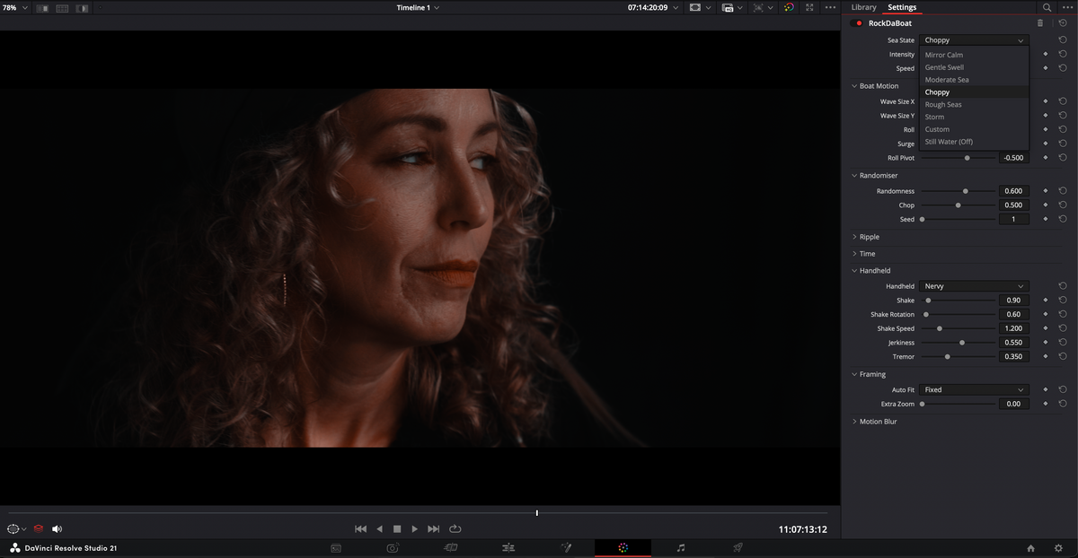Viewport: 1078px width, 558px height.
Task: Open the Sea State dropdown
Action: coord(974,40)
